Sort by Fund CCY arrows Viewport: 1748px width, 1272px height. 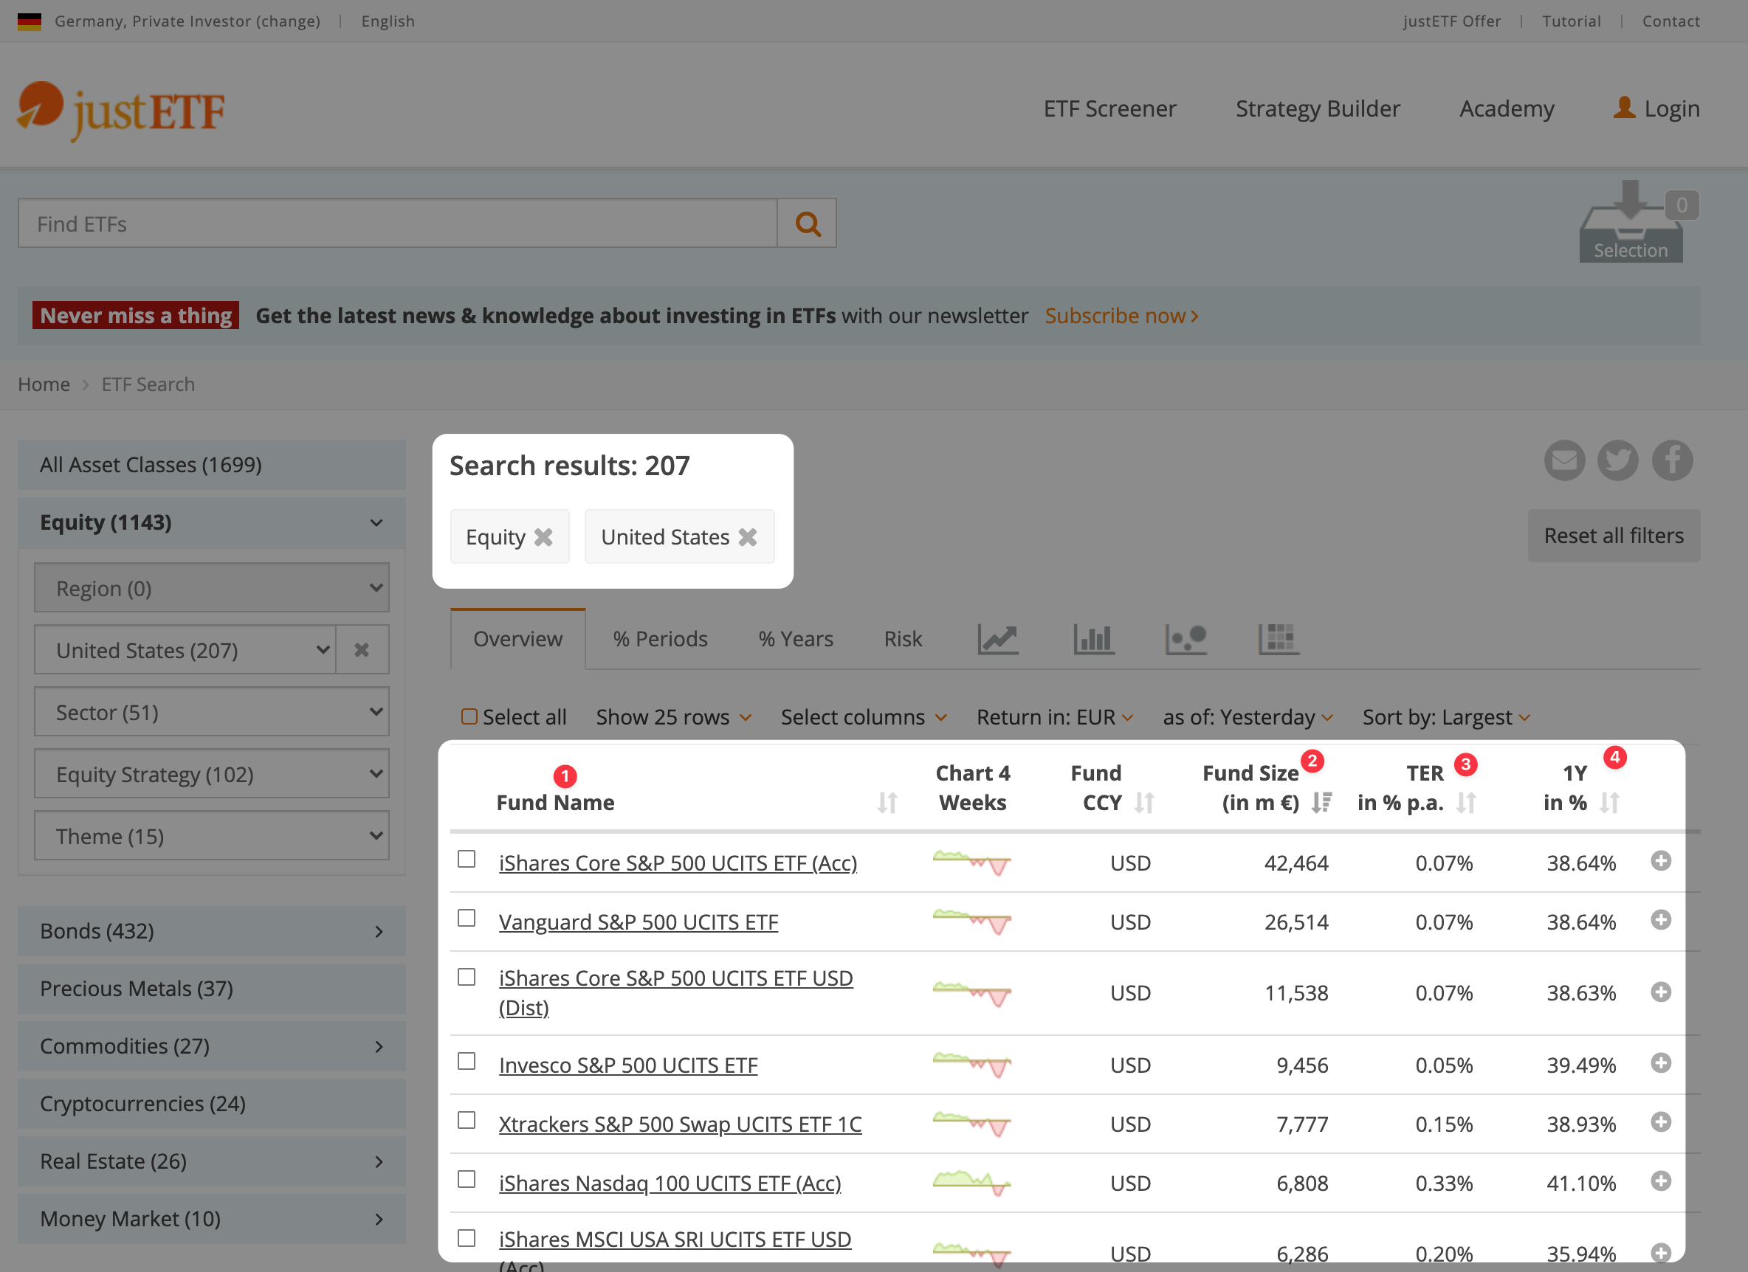[1144, 803]
